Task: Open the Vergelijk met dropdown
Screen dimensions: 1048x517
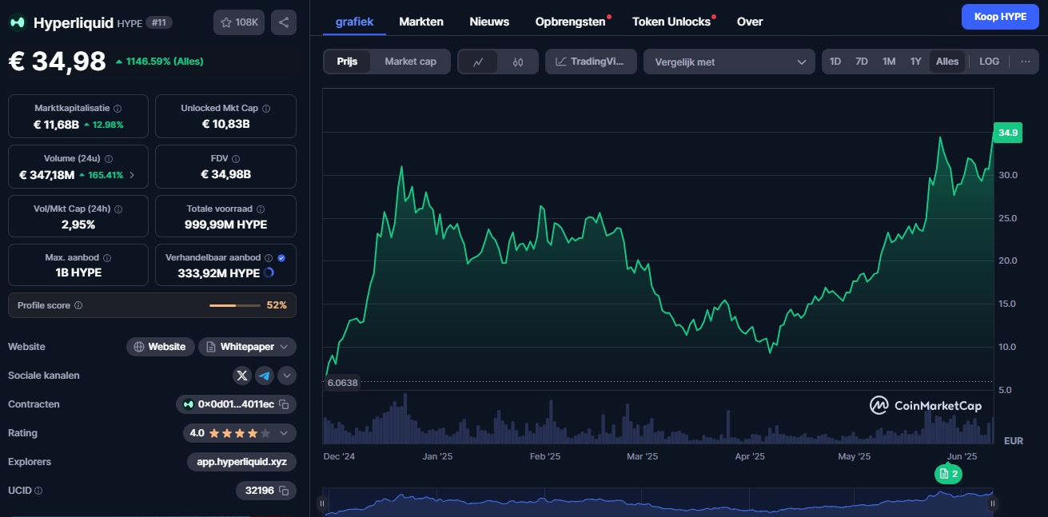Action: point(728,61)
